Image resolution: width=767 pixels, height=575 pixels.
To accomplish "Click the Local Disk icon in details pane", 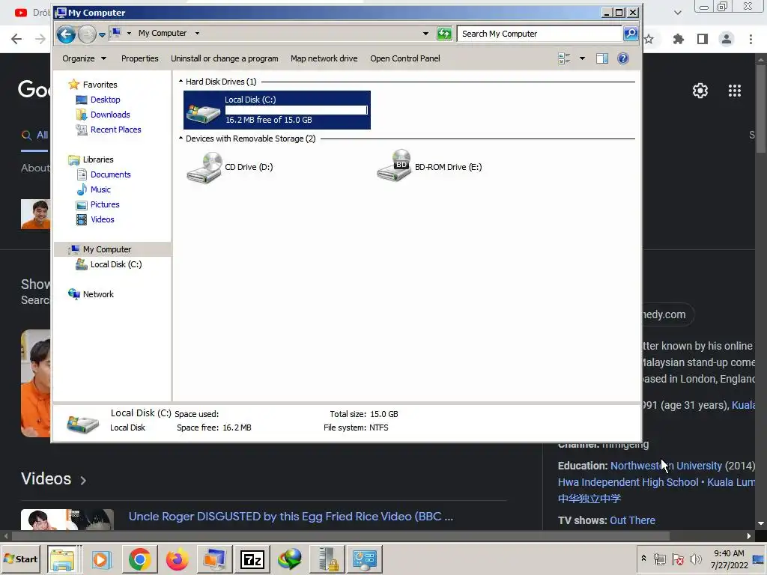I will tap(82, 423).
